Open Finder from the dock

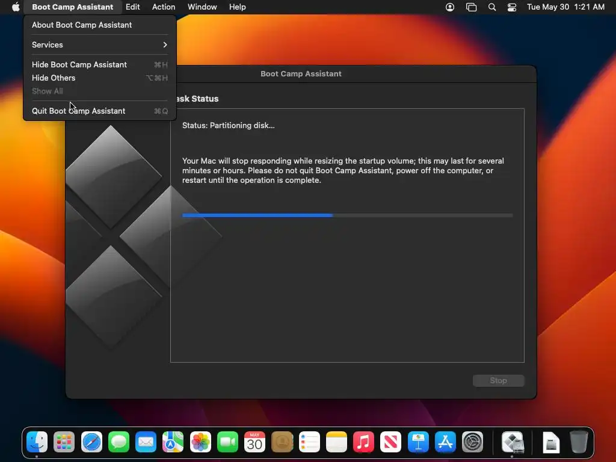[x=37, y=442]
